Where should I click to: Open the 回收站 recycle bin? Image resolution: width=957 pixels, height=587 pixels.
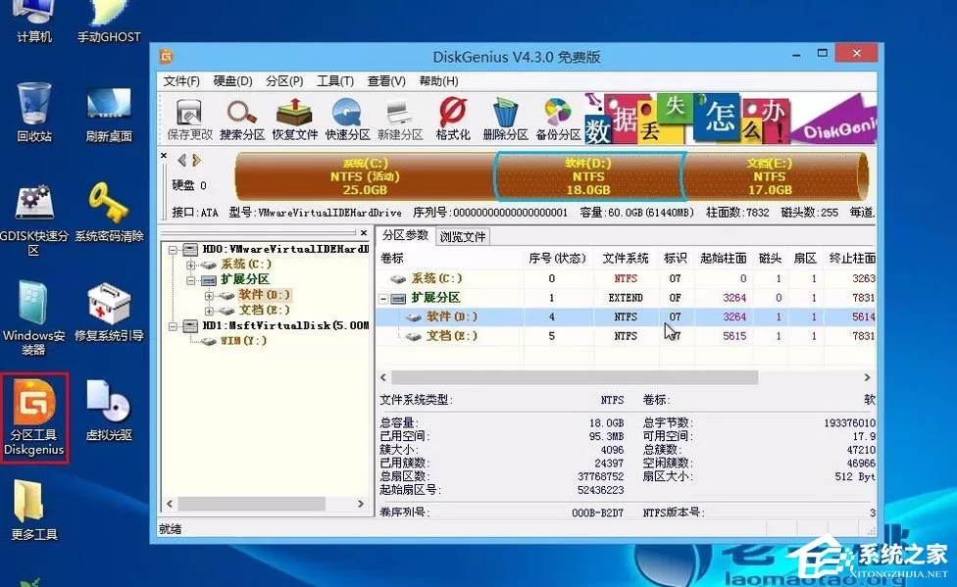[34, 113]
